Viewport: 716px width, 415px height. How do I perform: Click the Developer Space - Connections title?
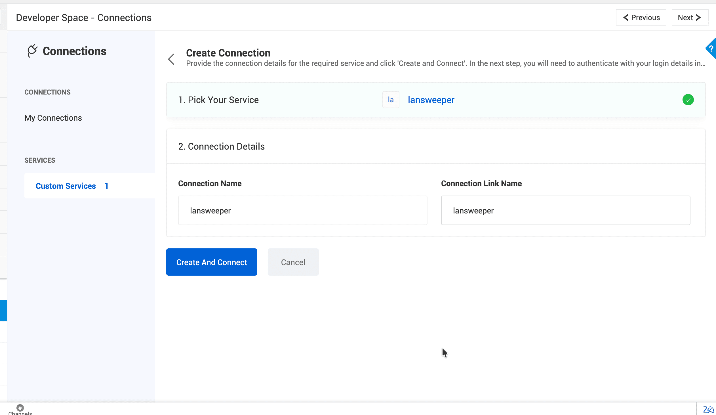[x=83, y=18]
